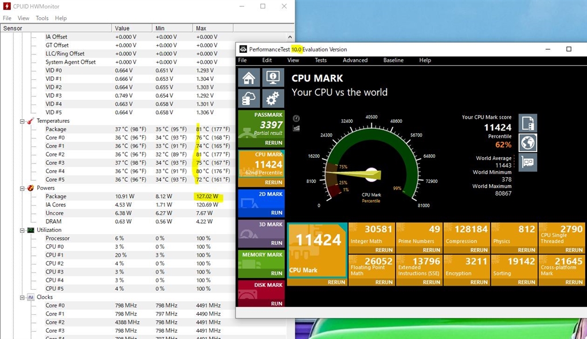Viewport: 587px width, 339px height.
Task: Click the Sensor column header
Action: coord(56,28)
